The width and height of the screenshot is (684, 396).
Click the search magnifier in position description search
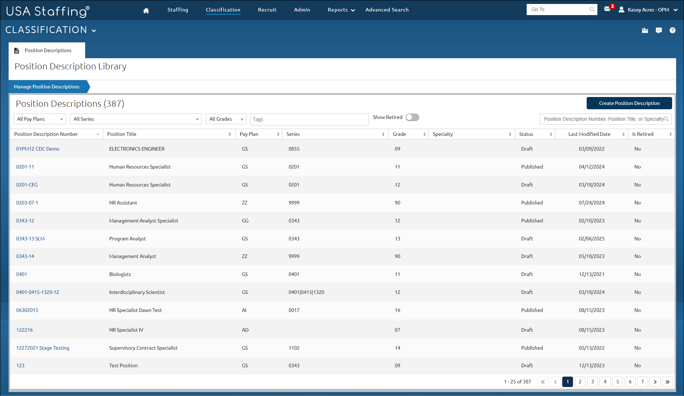667,119
